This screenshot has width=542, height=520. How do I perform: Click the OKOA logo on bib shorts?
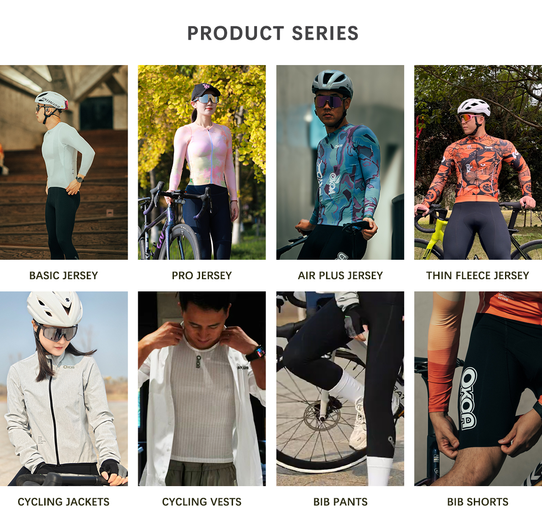pyautogui.click(x=469, y=398)
